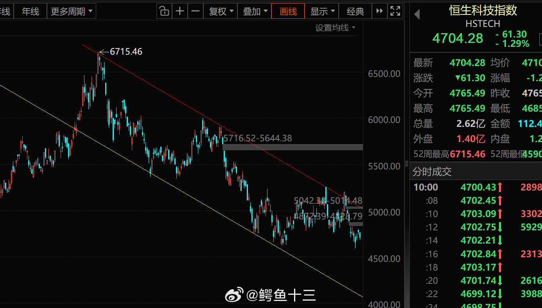Image resolution: width=542 pixels, height=308 pixels.
Task: Click the current price 4704.28
Action: coord(458,38)
